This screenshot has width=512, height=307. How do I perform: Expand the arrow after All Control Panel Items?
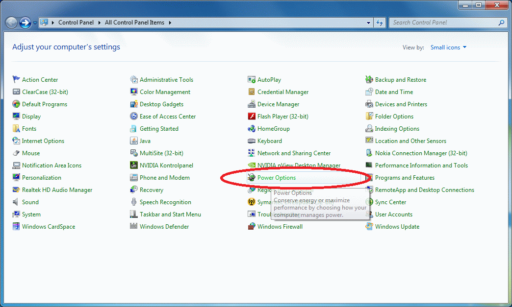[x=170, y=23]
